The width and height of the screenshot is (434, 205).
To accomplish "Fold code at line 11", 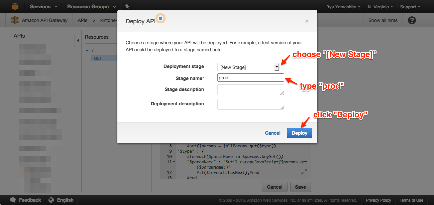I will point(175,162).
